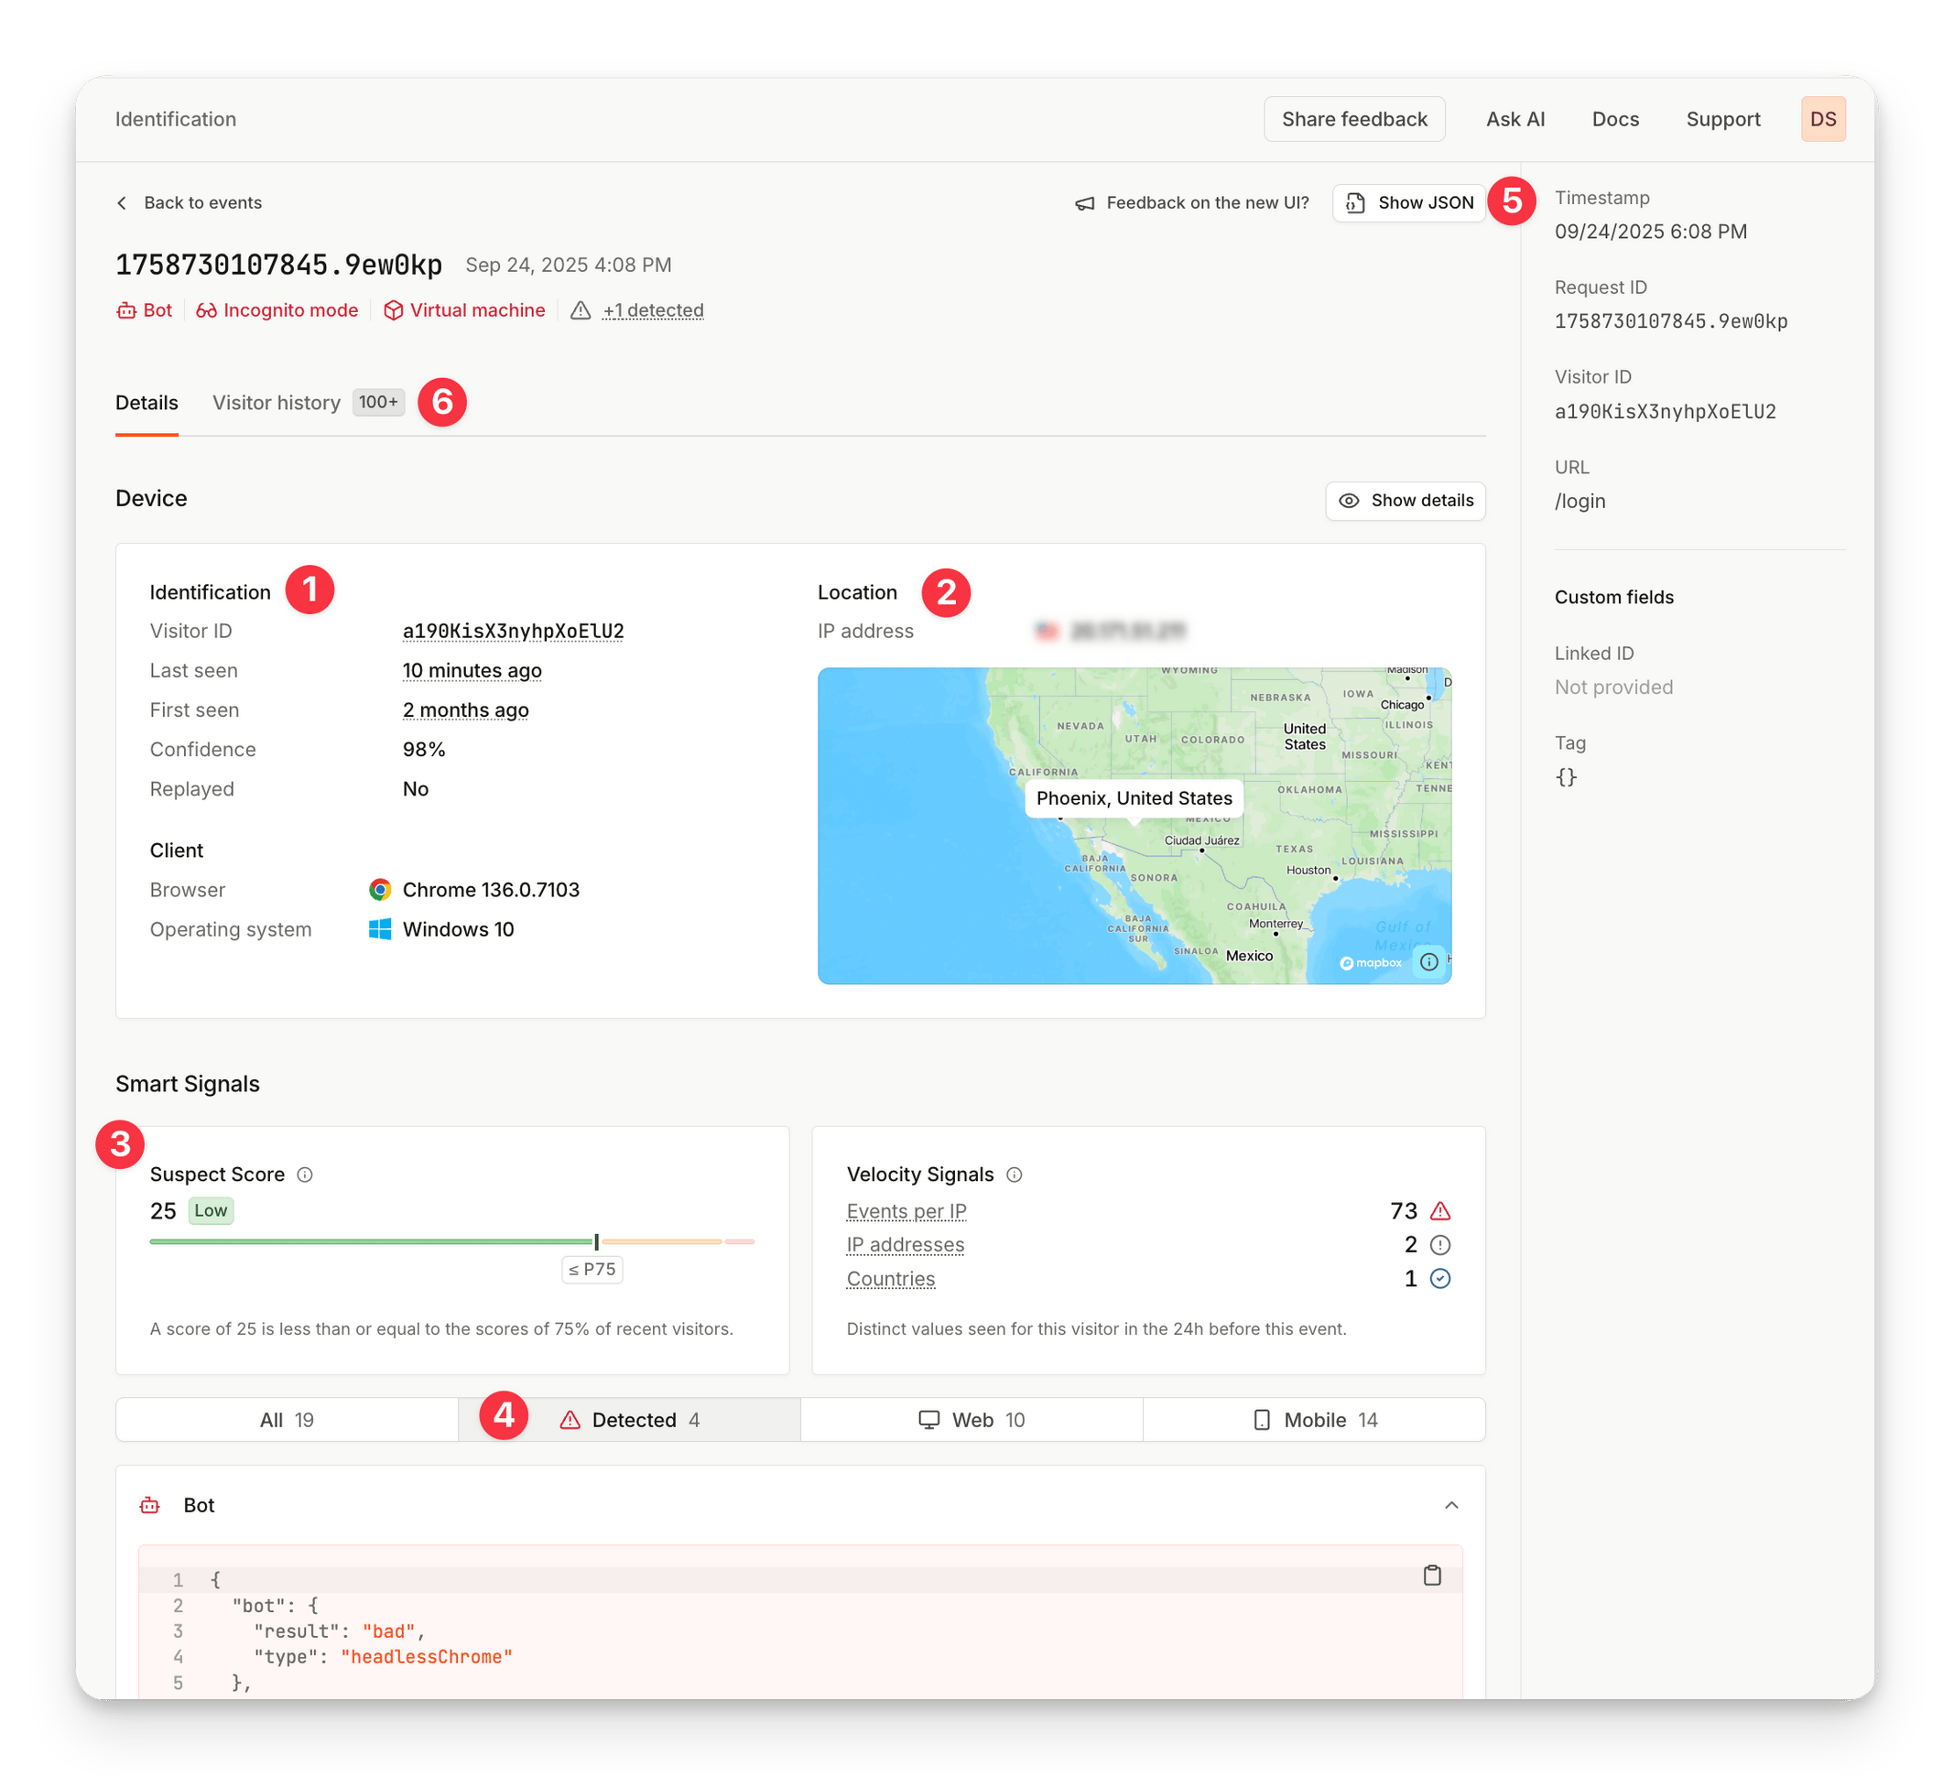Click the Virtual machine cube icon
The image size is (1954, 1776).
pyautogui.click(x=394, y=311)
